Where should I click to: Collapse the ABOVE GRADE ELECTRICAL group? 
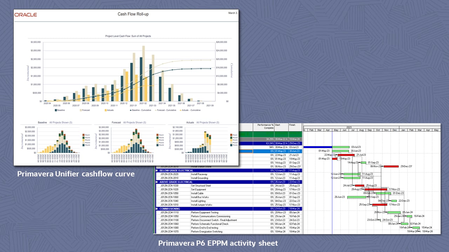coord(157,182)
